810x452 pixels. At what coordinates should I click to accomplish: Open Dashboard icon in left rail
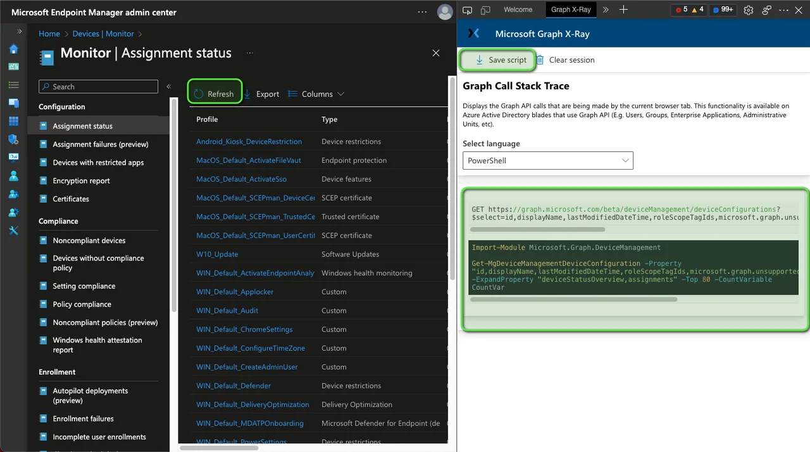pos(13,66)
